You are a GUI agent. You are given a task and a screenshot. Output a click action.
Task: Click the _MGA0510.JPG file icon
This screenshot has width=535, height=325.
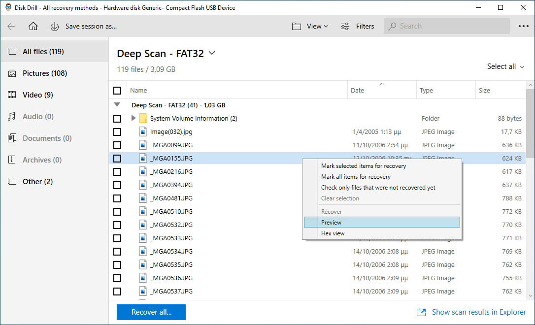click(x=143, y=211)
